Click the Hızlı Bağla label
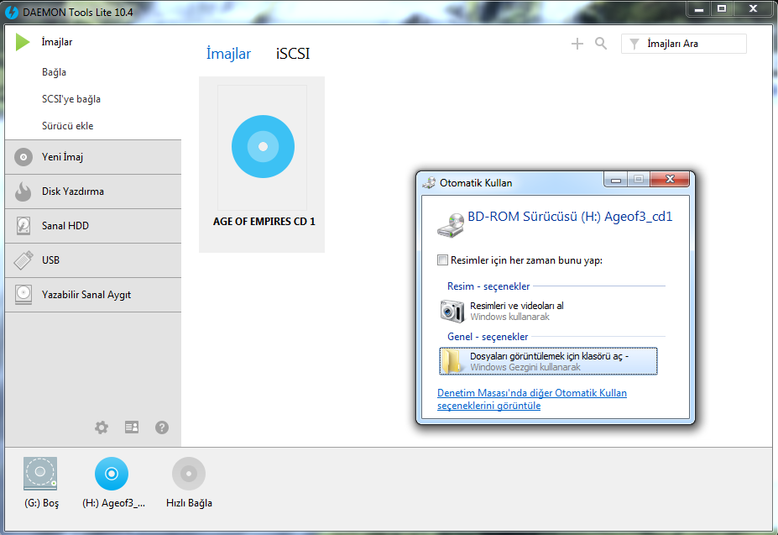This screenshot has height=535, width=778. 189,503
